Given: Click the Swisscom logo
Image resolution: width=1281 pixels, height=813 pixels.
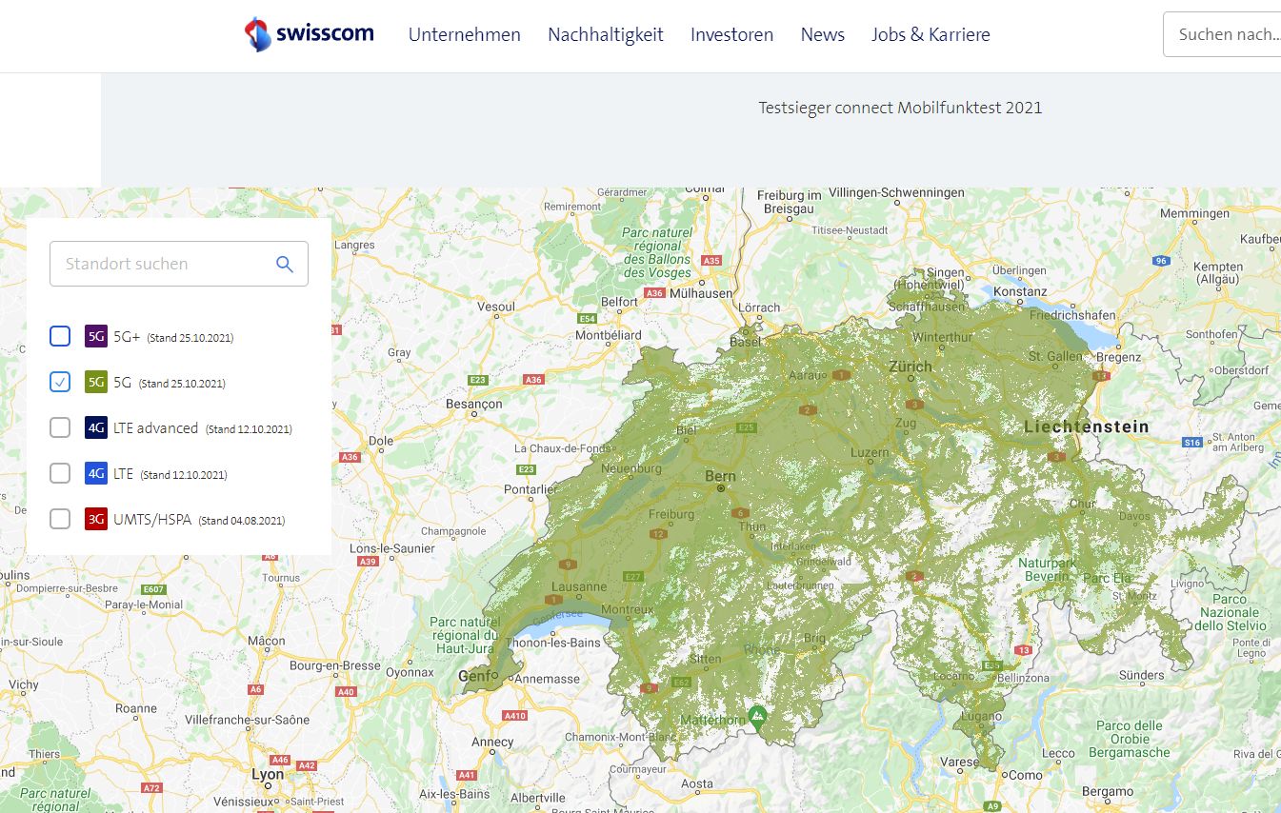Looking at the screenshot, I should pos(309,34).
